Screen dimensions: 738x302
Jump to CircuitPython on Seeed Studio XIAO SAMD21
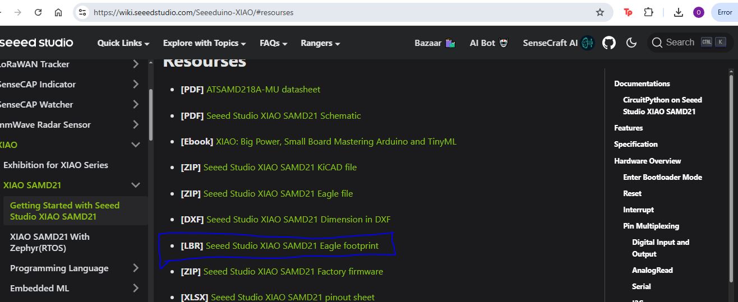(662, 105)
